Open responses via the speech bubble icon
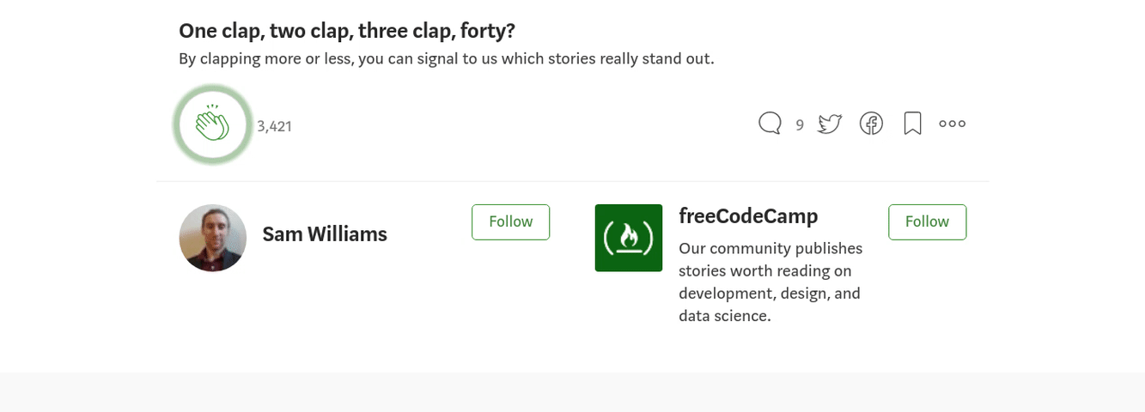 (x=770, y=124)
